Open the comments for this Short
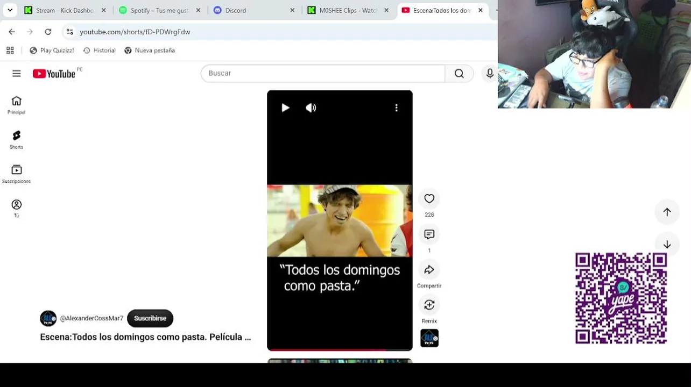Screen dimensions: 691x387 point(429,234)
